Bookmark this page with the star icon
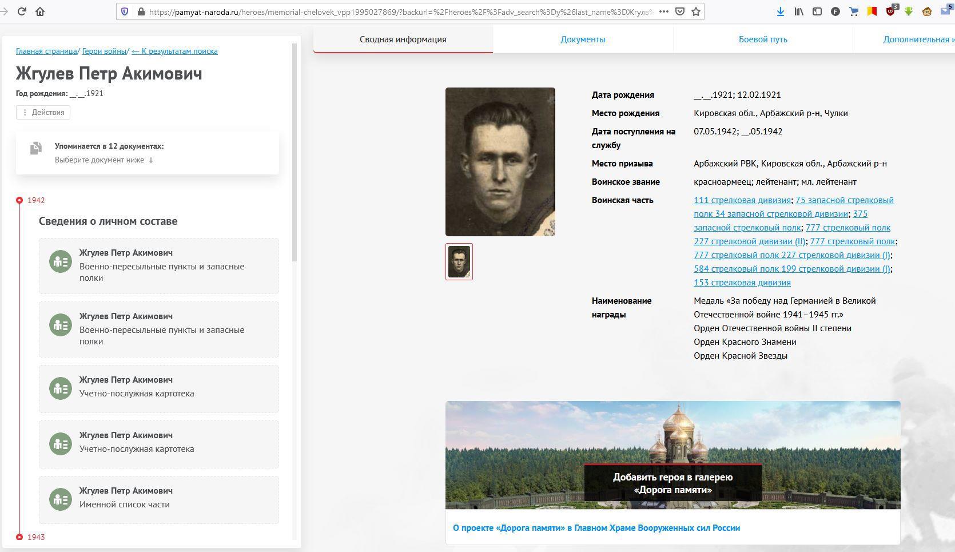955x552 pixels. click(696, 11)
